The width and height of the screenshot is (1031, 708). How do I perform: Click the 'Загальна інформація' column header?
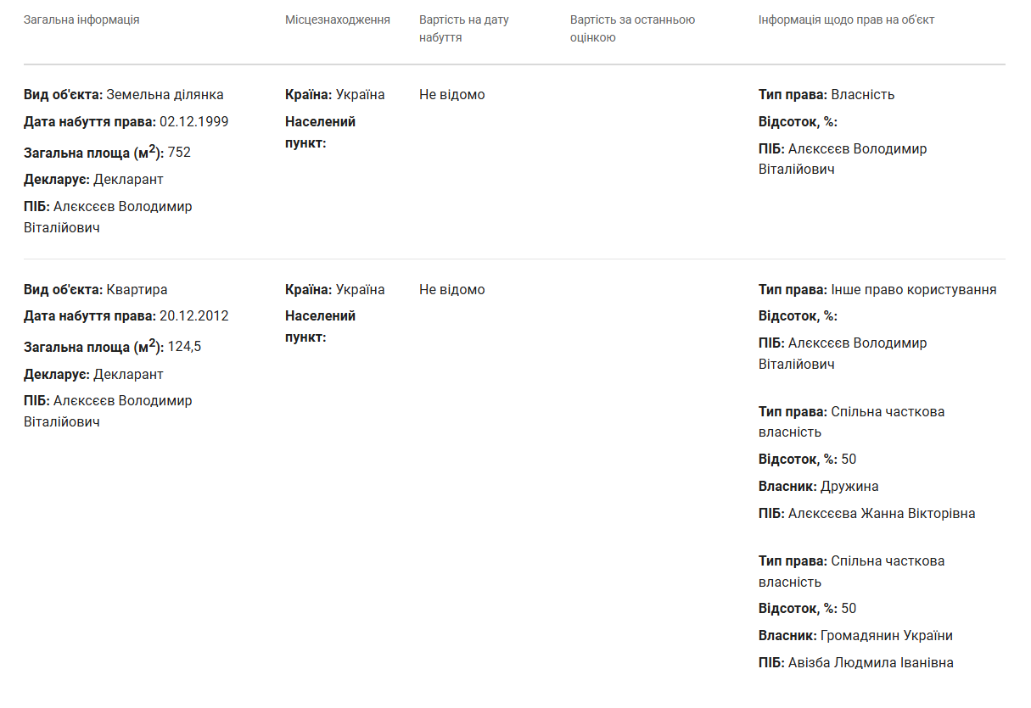(x=81, y=20)
